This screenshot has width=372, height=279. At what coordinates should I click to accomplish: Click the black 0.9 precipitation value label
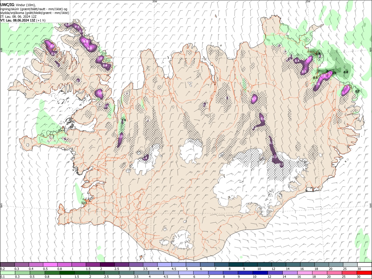[334, 73]
